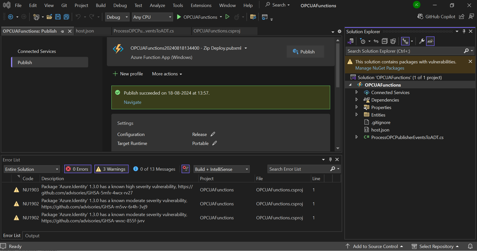477x251 pixels.
Task: Open the Extensions menu
Action: tap(201, 5)
